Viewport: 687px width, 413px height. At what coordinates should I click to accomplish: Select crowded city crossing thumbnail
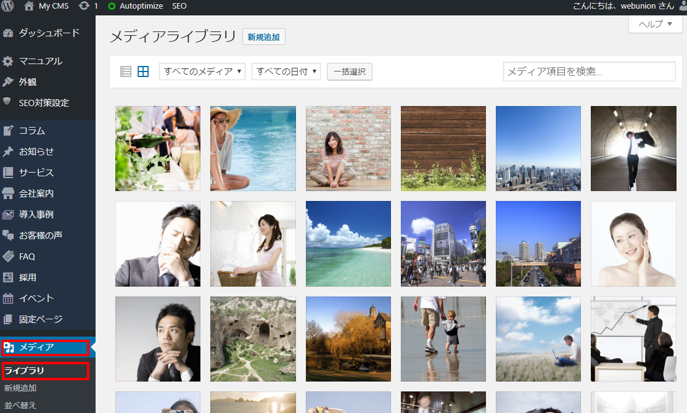tap(443, 244)
